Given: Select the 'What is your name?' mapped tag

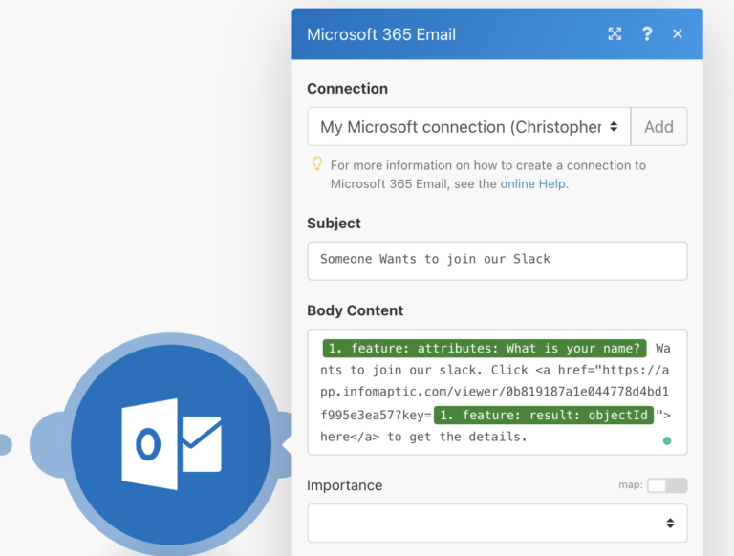Looking at the screenshot, I should [485, 348].
